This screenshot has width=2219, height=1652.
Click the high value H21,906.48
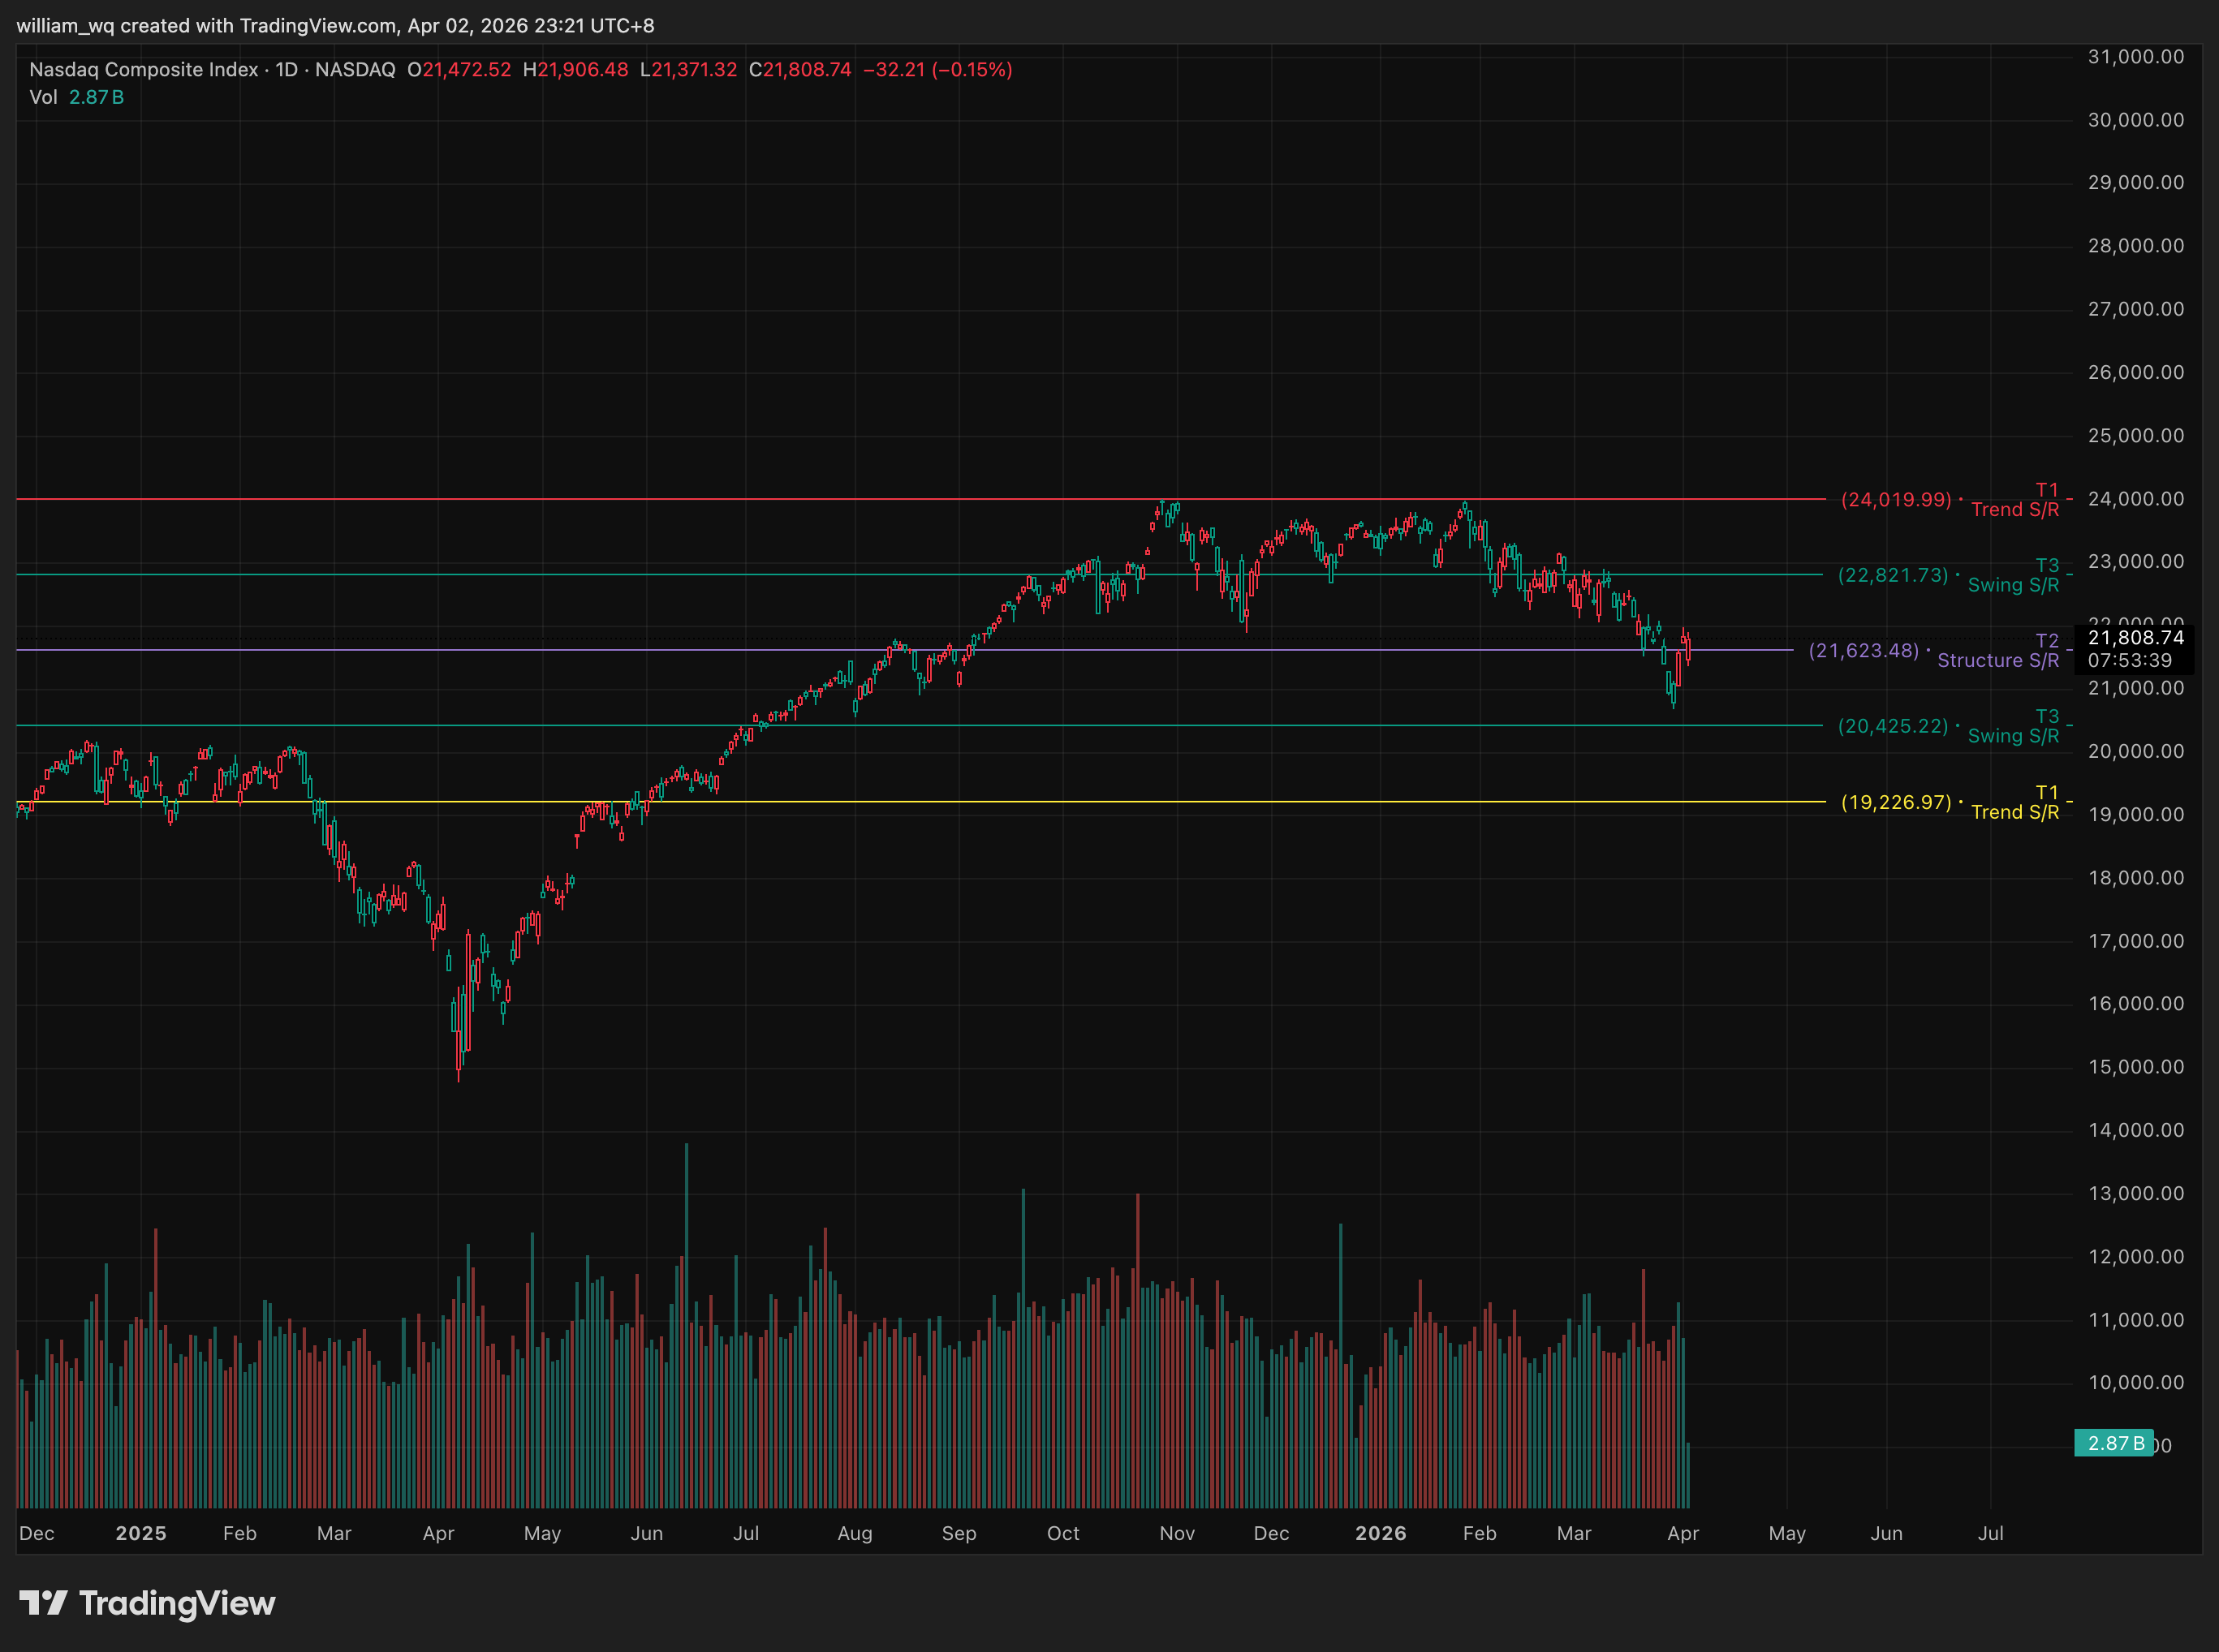tap(576, 70)
